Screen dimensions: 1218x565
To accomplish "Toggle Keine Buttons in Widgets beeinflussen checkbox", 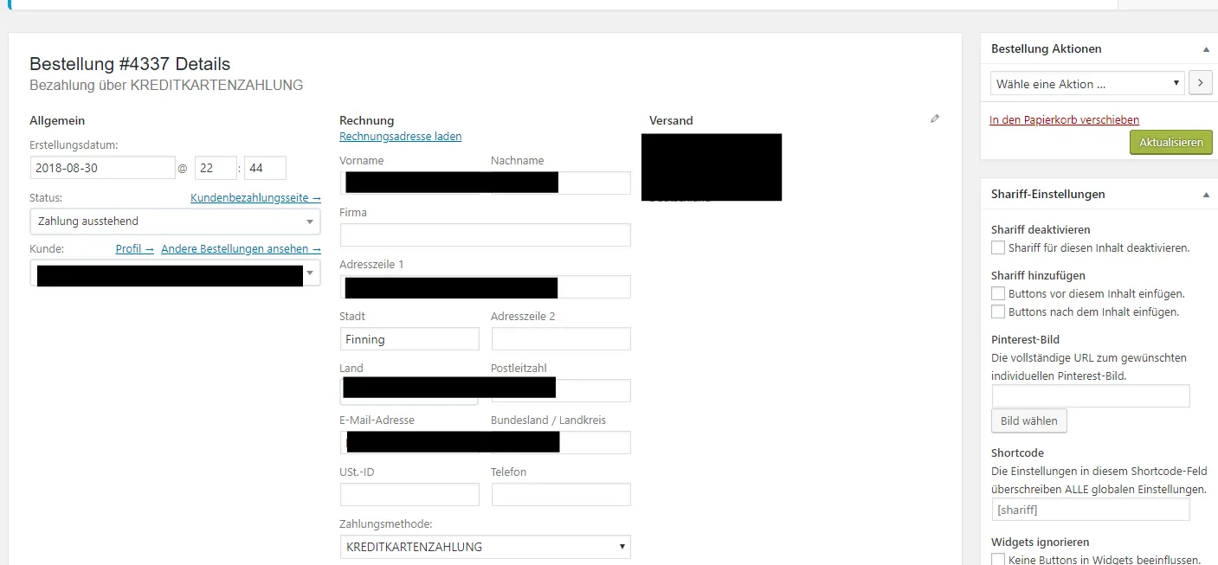I will (998, 560).
